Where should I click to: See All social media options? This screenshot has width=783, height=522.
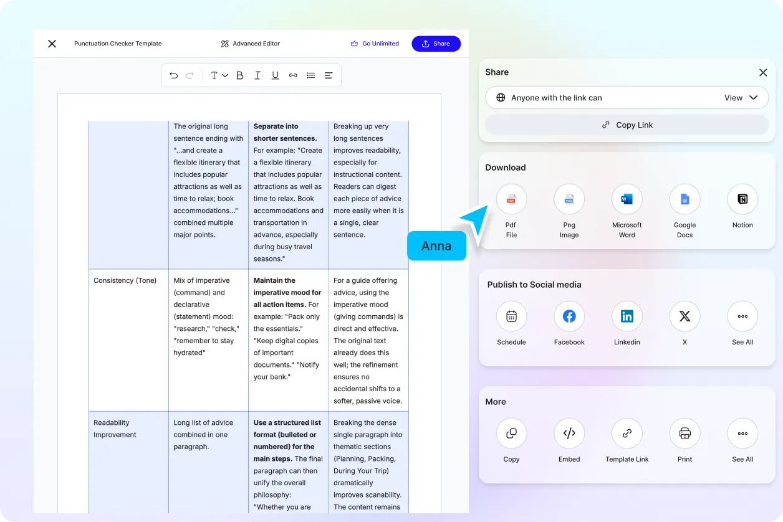click(742, 316)
